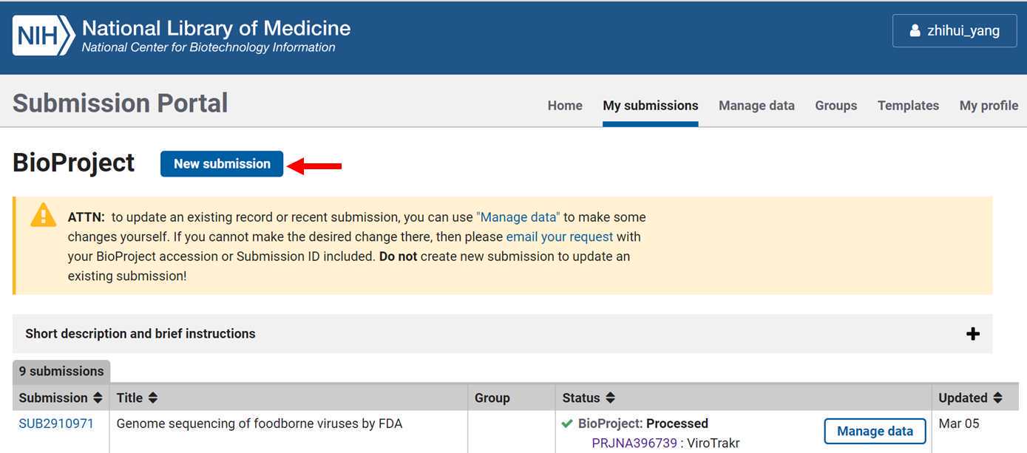The height and width of the screenshot is (453, 1027).
Task: Switch to the Manage data tab
Action: [x=756, y=106]
